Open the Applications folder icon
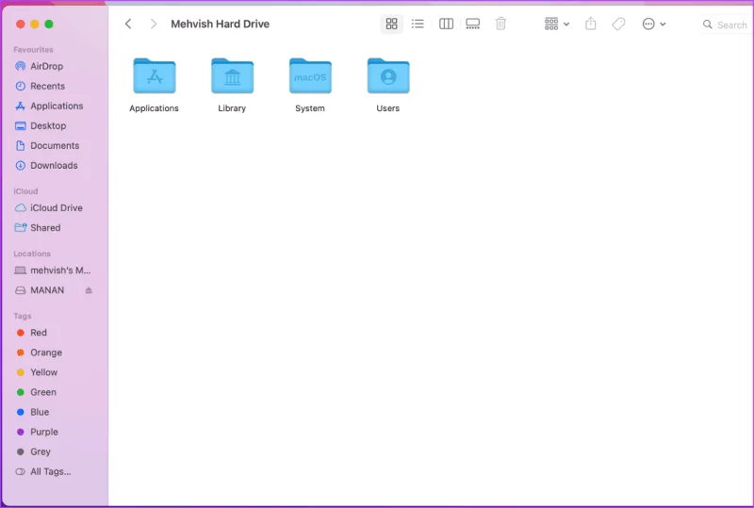This screenshot has width=754, height=508. (x=155, y=75)
